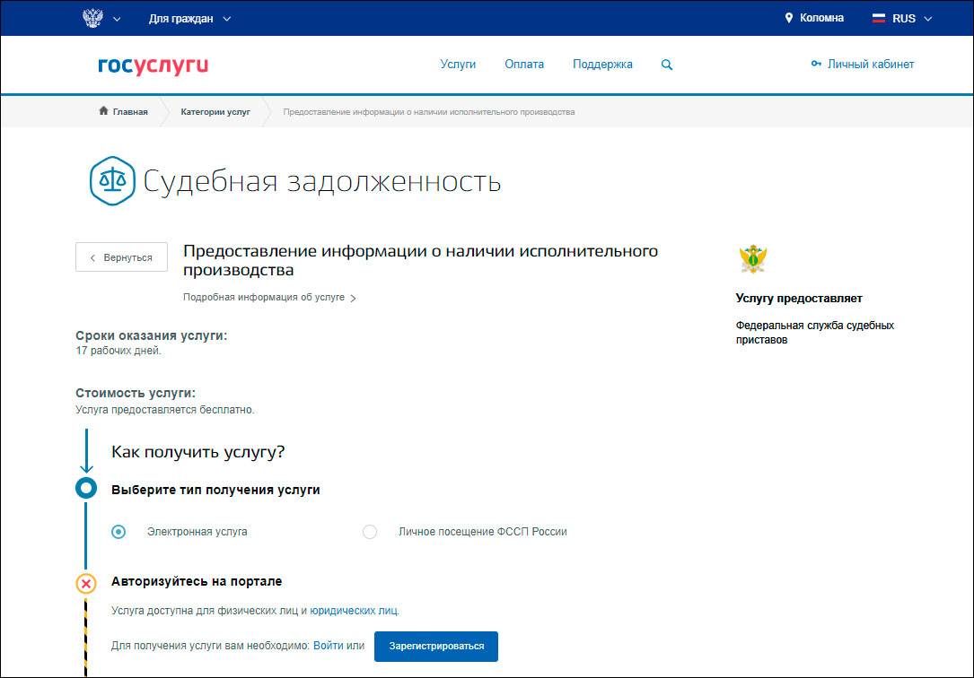Open the RUS language dropdown

(x=912, y=19)
